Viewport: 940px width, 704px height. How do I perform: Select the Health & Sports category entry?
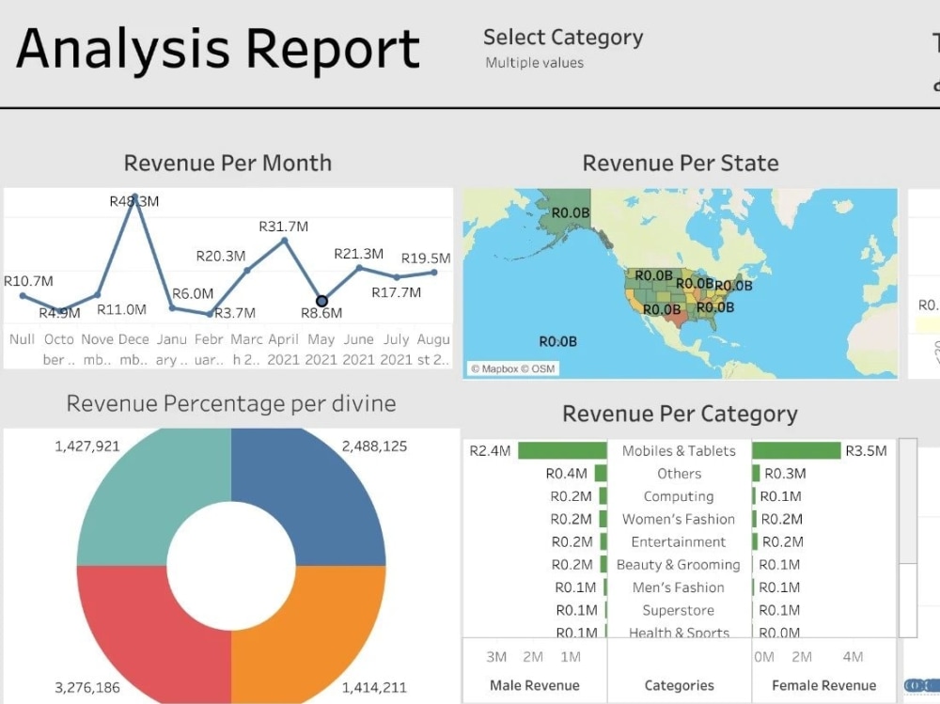coord(679,633)
